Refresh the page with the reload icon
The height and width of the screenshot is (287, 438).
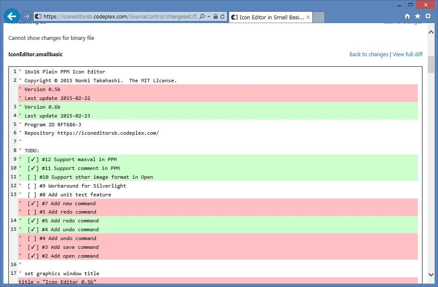(222, 16)
